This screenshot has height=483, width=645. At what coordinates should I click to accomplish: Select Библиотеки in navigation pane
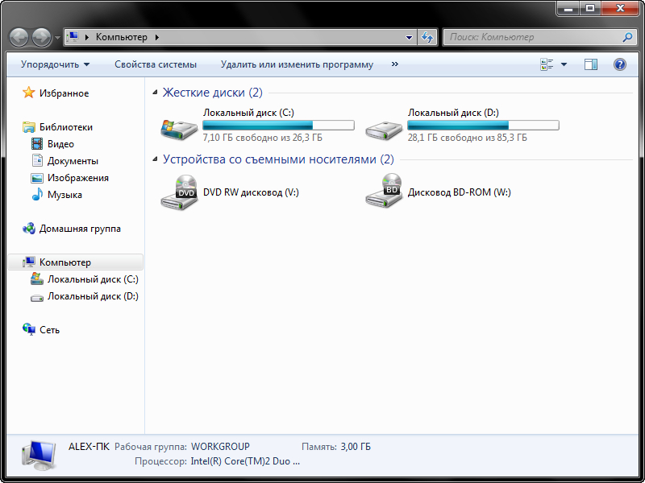click(66, 127)
